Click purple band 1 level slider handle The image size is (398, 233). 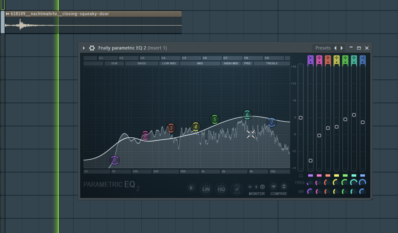(310, 160)
